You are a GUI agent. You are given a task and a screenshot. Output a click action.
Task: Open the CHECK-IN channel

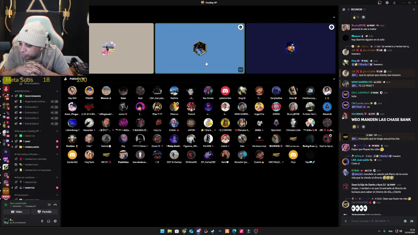point(36,136)
